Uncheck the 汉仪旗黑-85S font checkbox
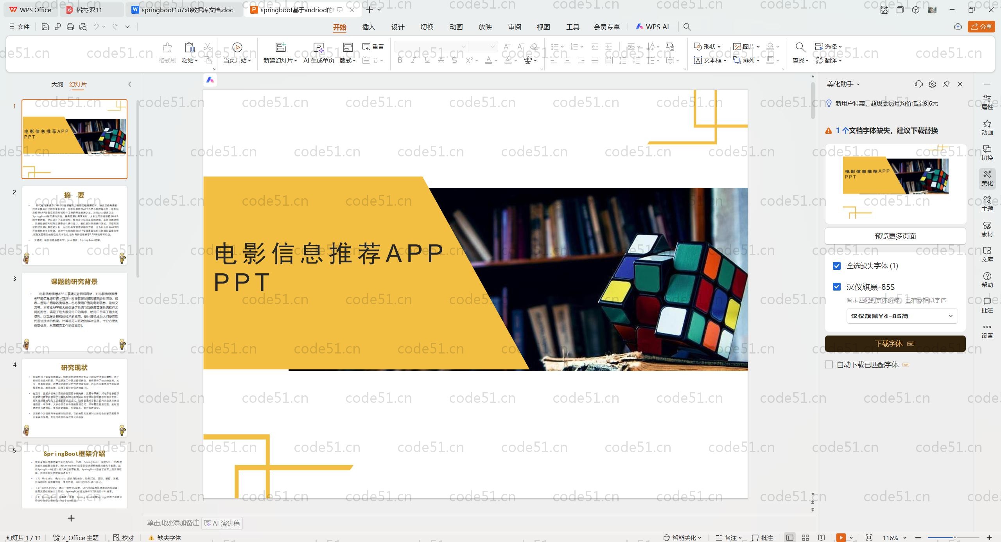This screenshot has height=542, width=1001. (x=837, y=287)
